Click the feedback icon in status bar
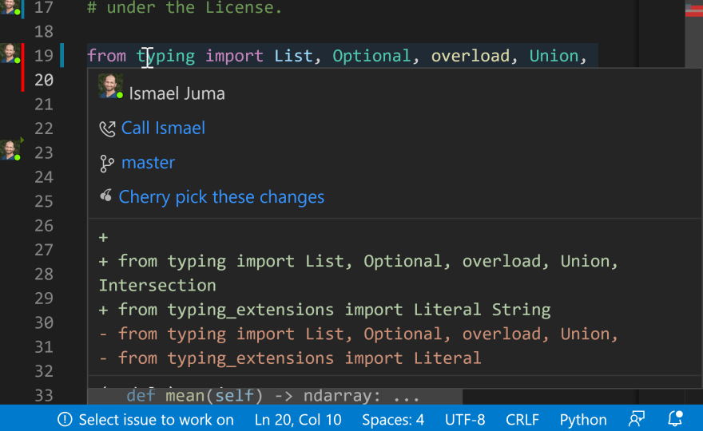 tap(637, 419)
